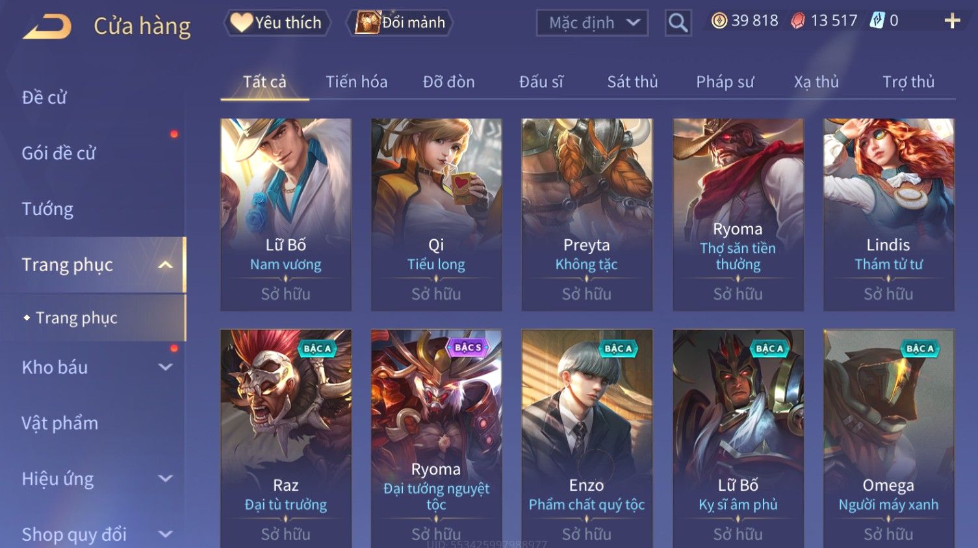This screenshot has height=548, width=978.
Task: Tap the red ruby currency icon
Action: coord(797,21)
